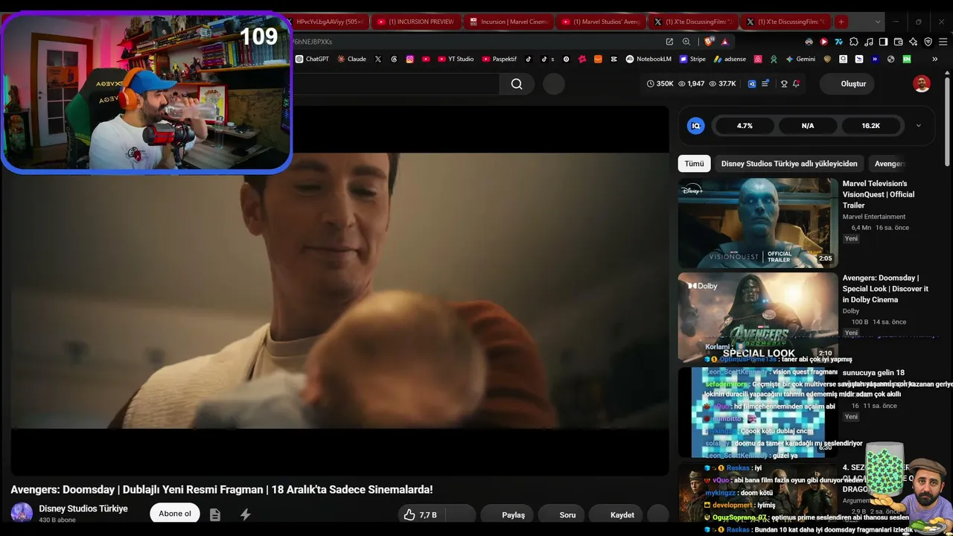Switch to Marvel Studios' Avengers tab
Screen dimensions: 953x536
[x=601, y=22]
